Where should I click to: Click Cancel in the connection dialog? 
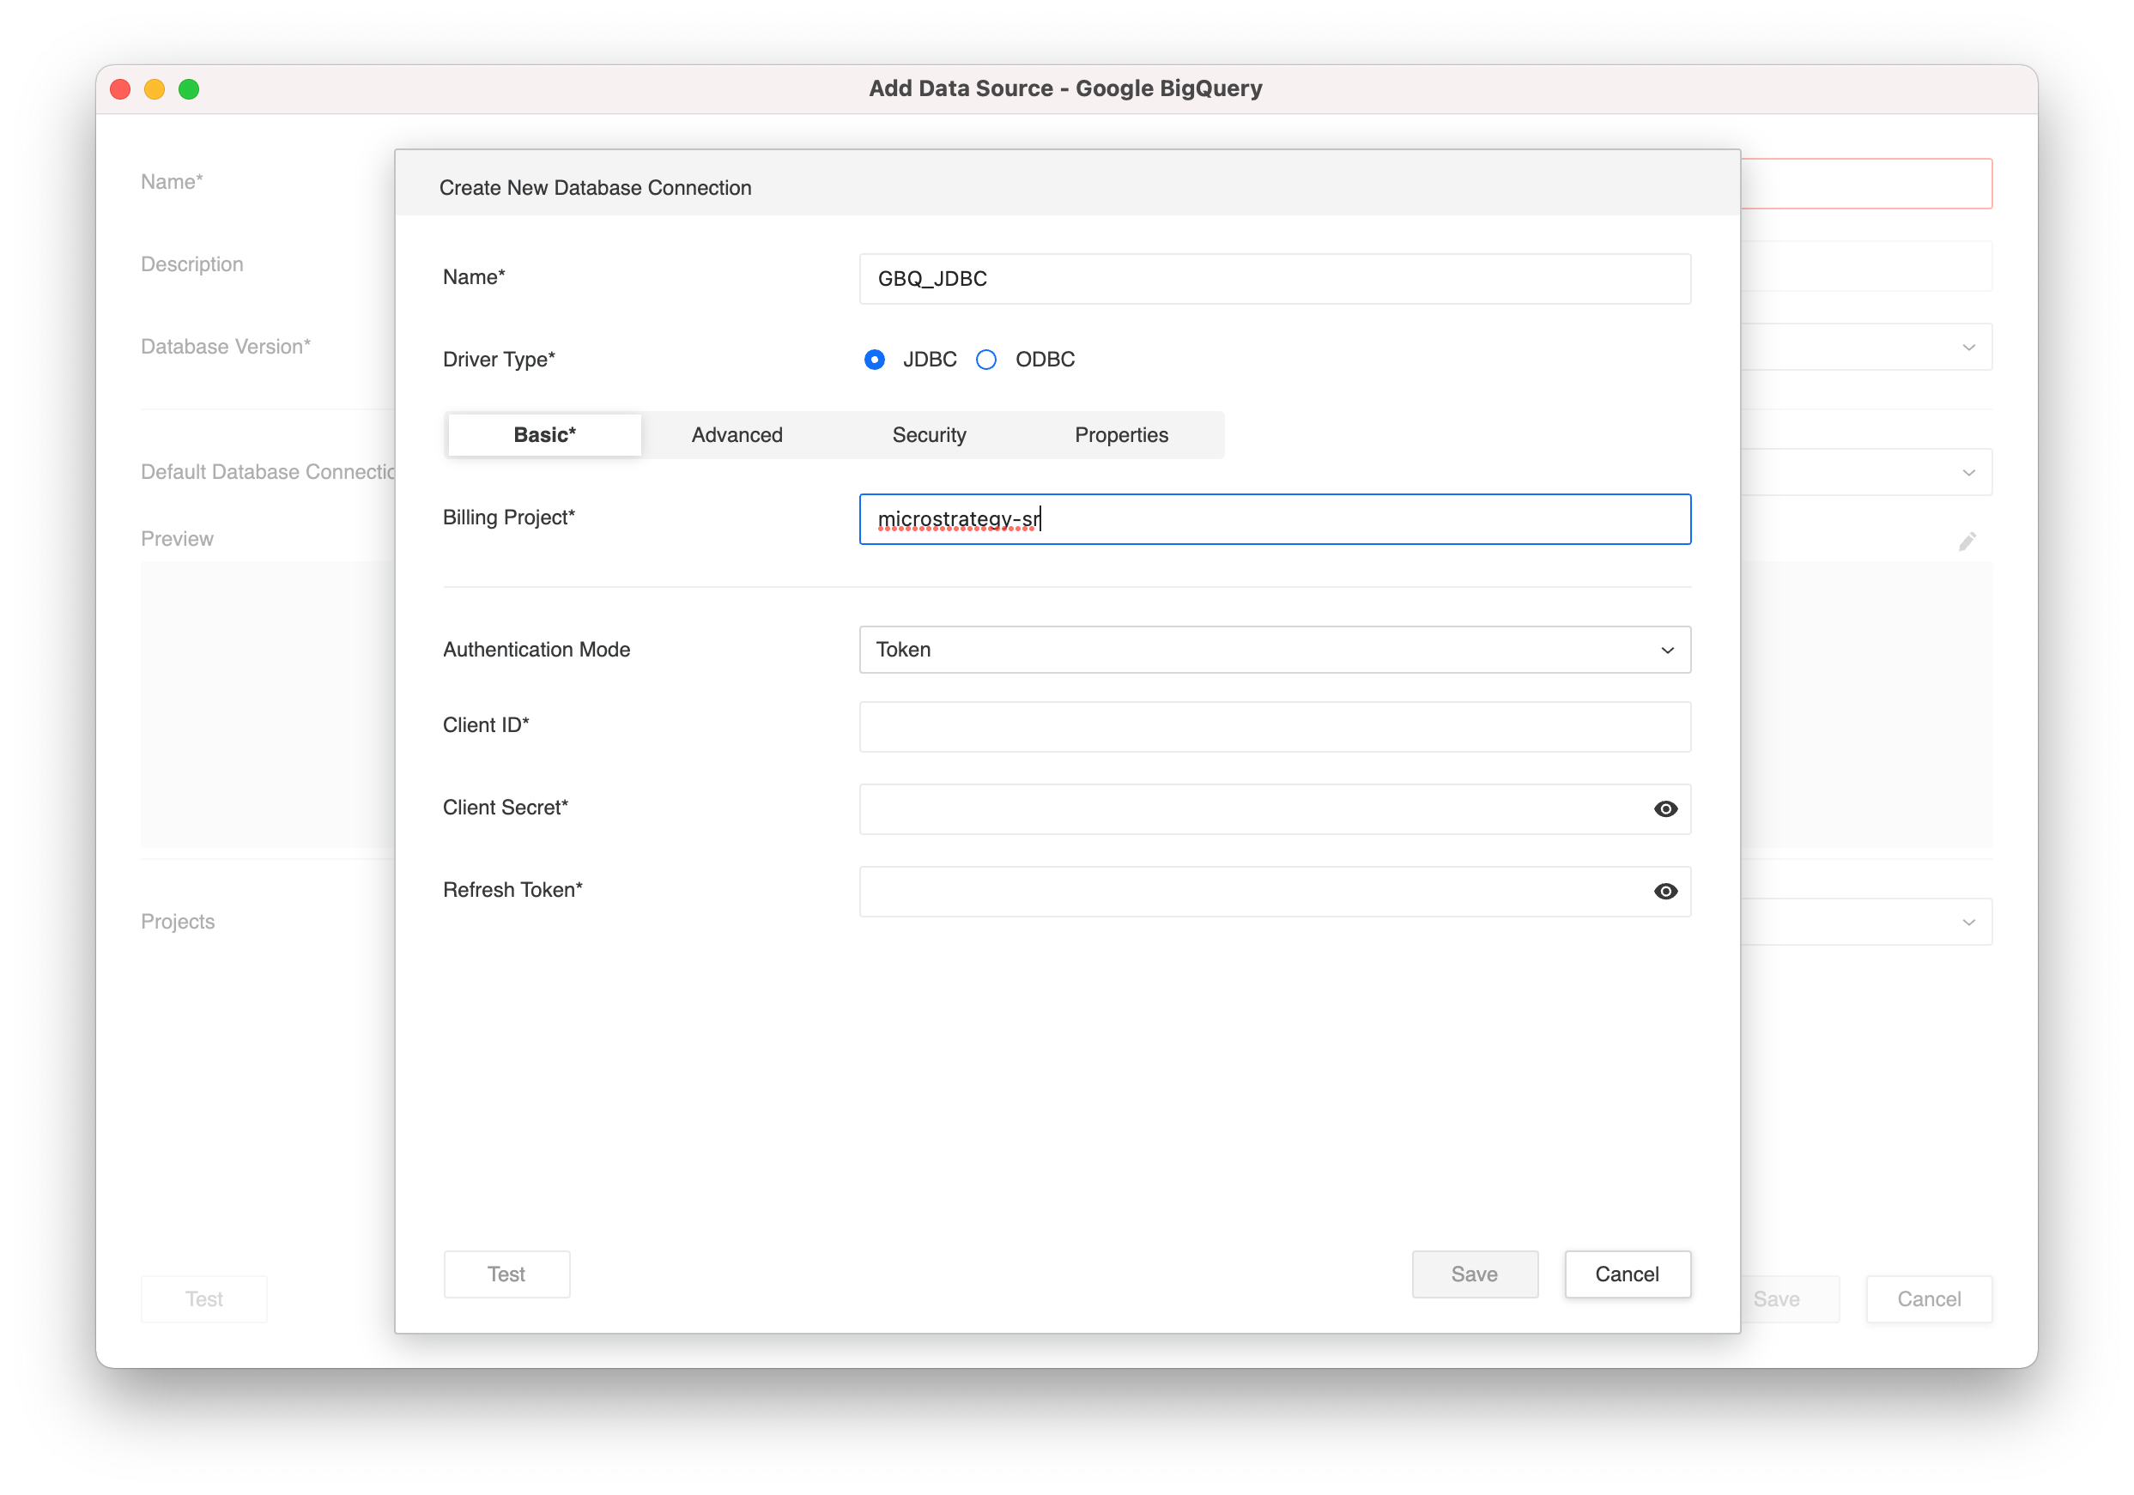point(1627,1274)
